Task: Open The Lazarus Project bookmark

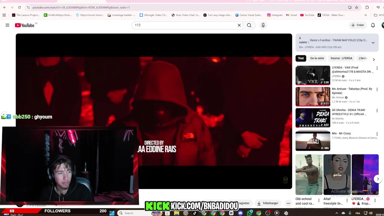Action: (x=25, y=15)
